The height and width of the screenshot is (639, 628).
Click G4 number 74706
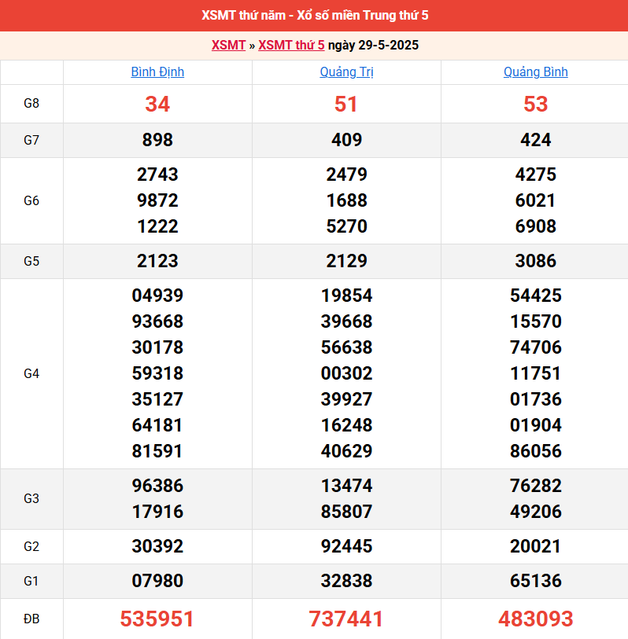tap(535, 347)
